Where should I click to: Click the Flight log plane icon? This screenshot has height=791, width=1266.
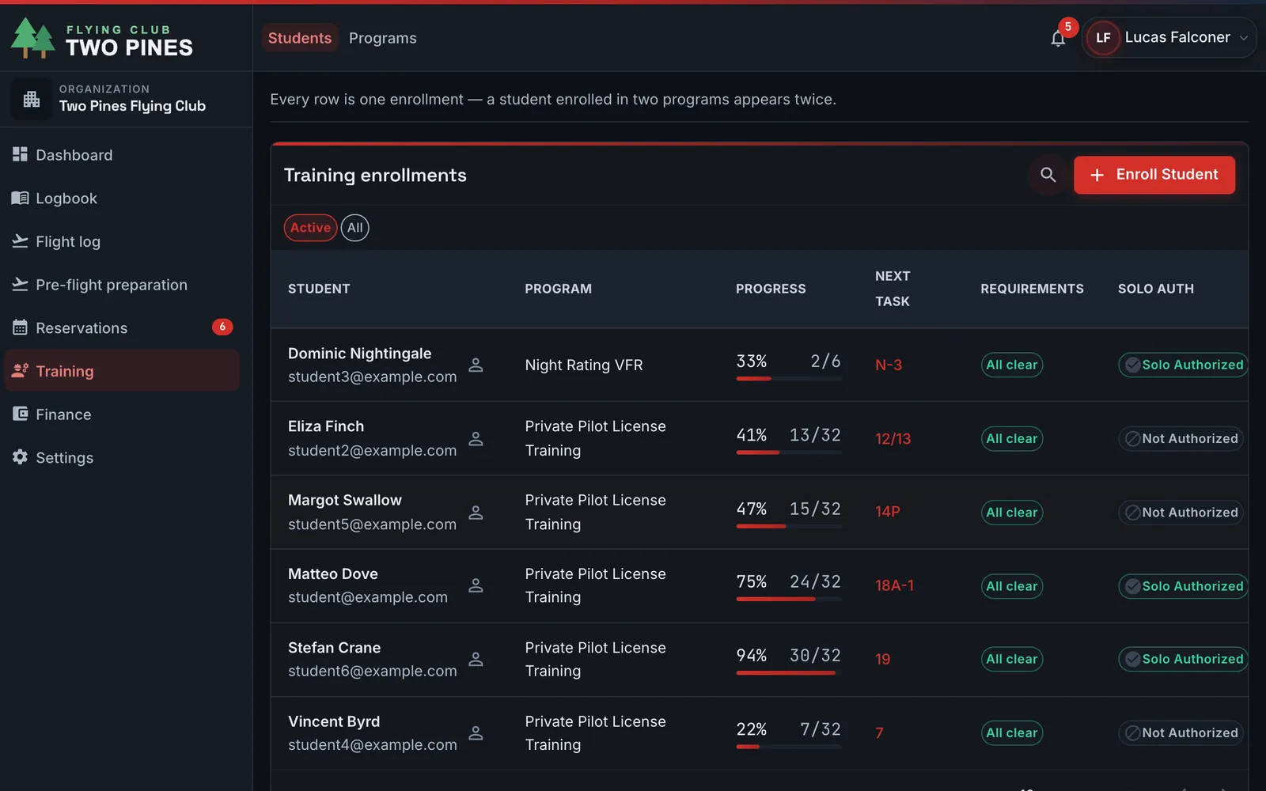point(20,241)
